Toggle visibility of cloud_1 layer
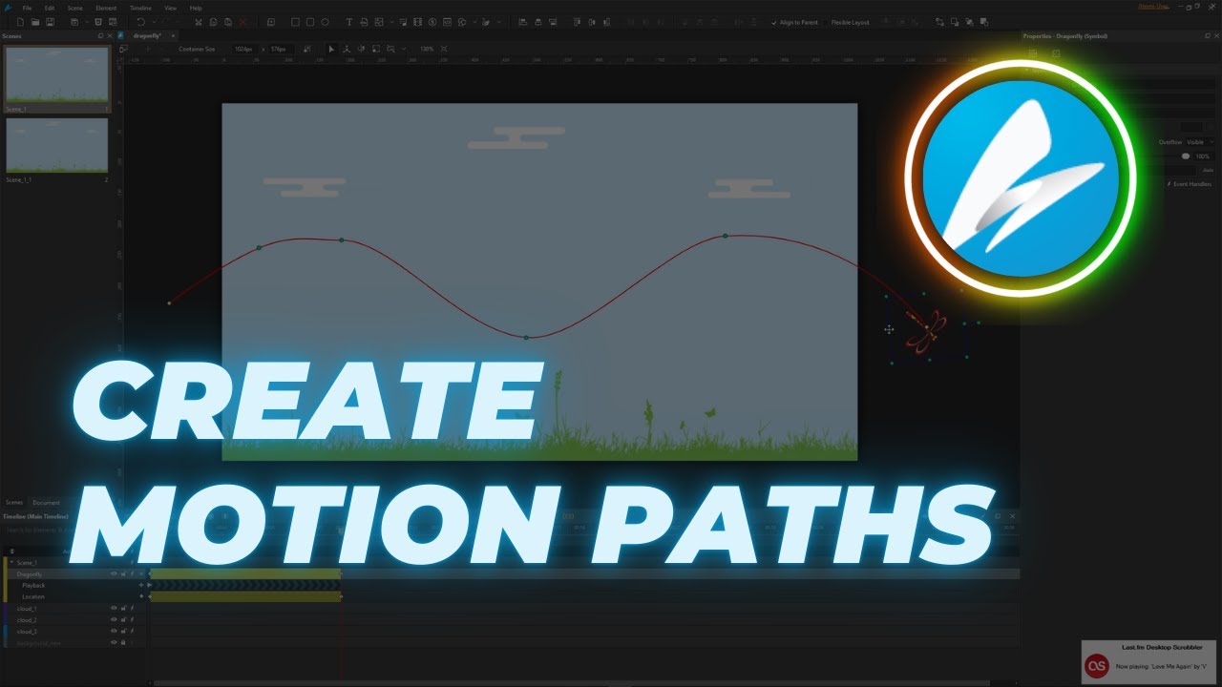Viewport: 1222px width, 687px height. (114, 608)
